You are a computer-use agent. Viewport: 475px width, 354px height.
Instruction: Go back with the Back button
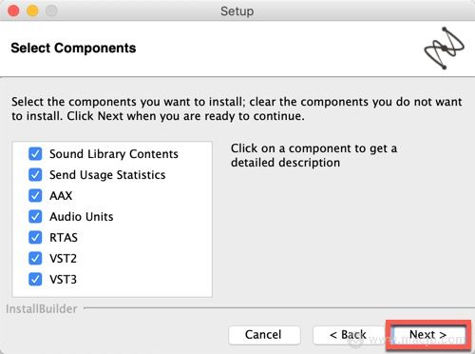[349, 335]
